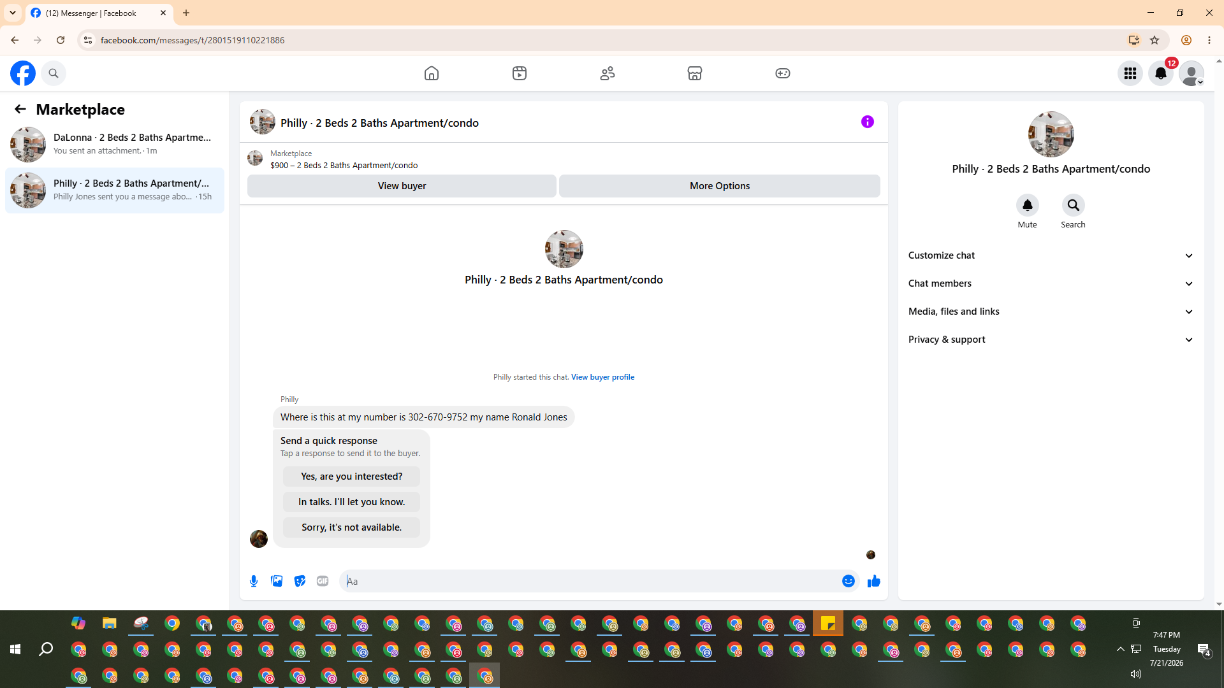Go back to the previous page in Chrome

click(x=15, y=40)
